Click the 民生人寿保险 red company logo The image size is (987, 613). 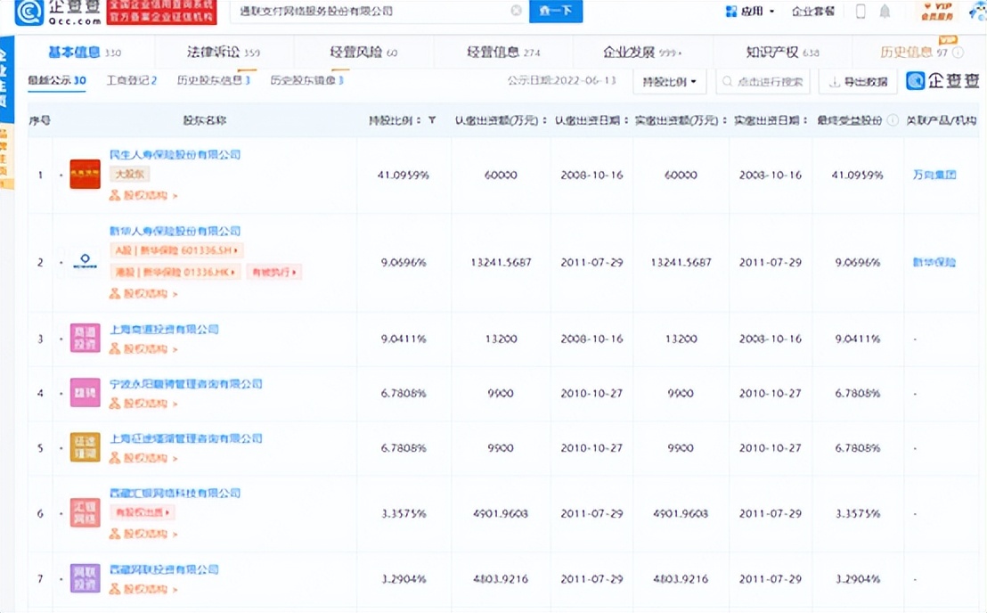pyautogui.click(x=85, y=171)
